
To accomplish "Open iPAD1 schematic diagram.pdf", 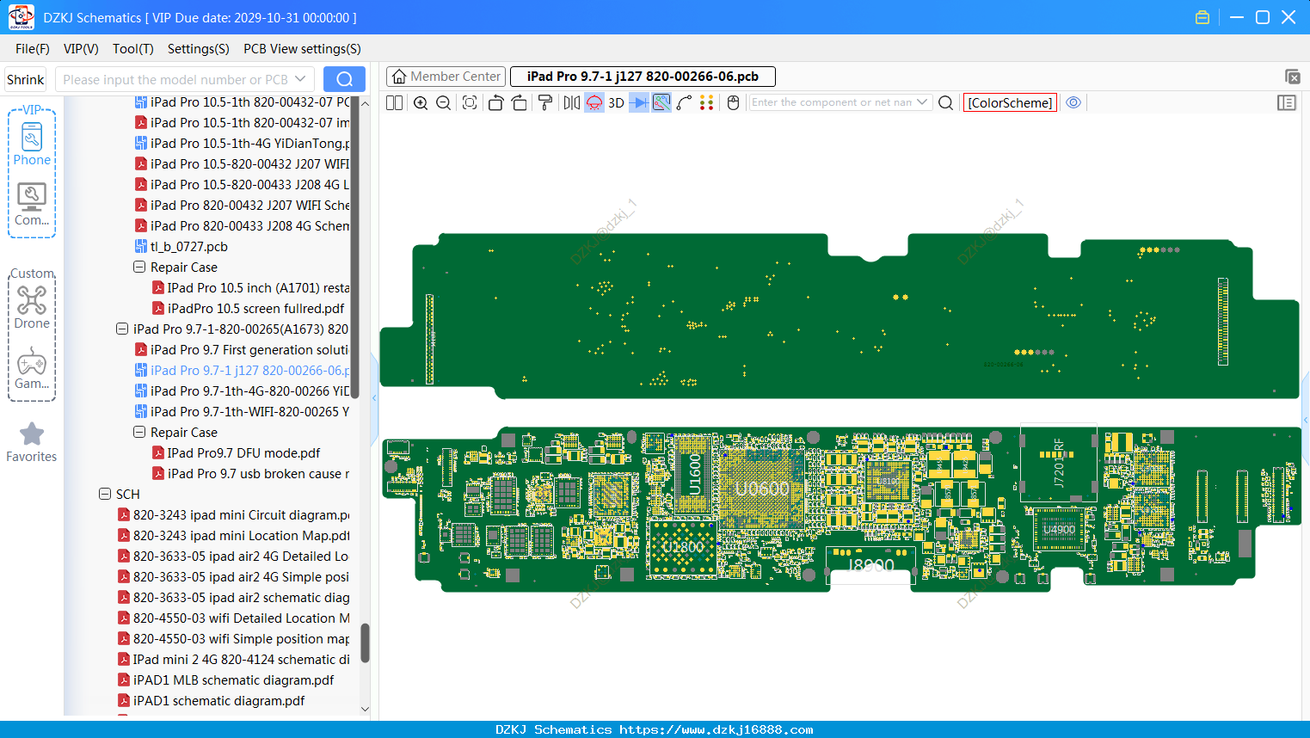I will click(211, 701).
